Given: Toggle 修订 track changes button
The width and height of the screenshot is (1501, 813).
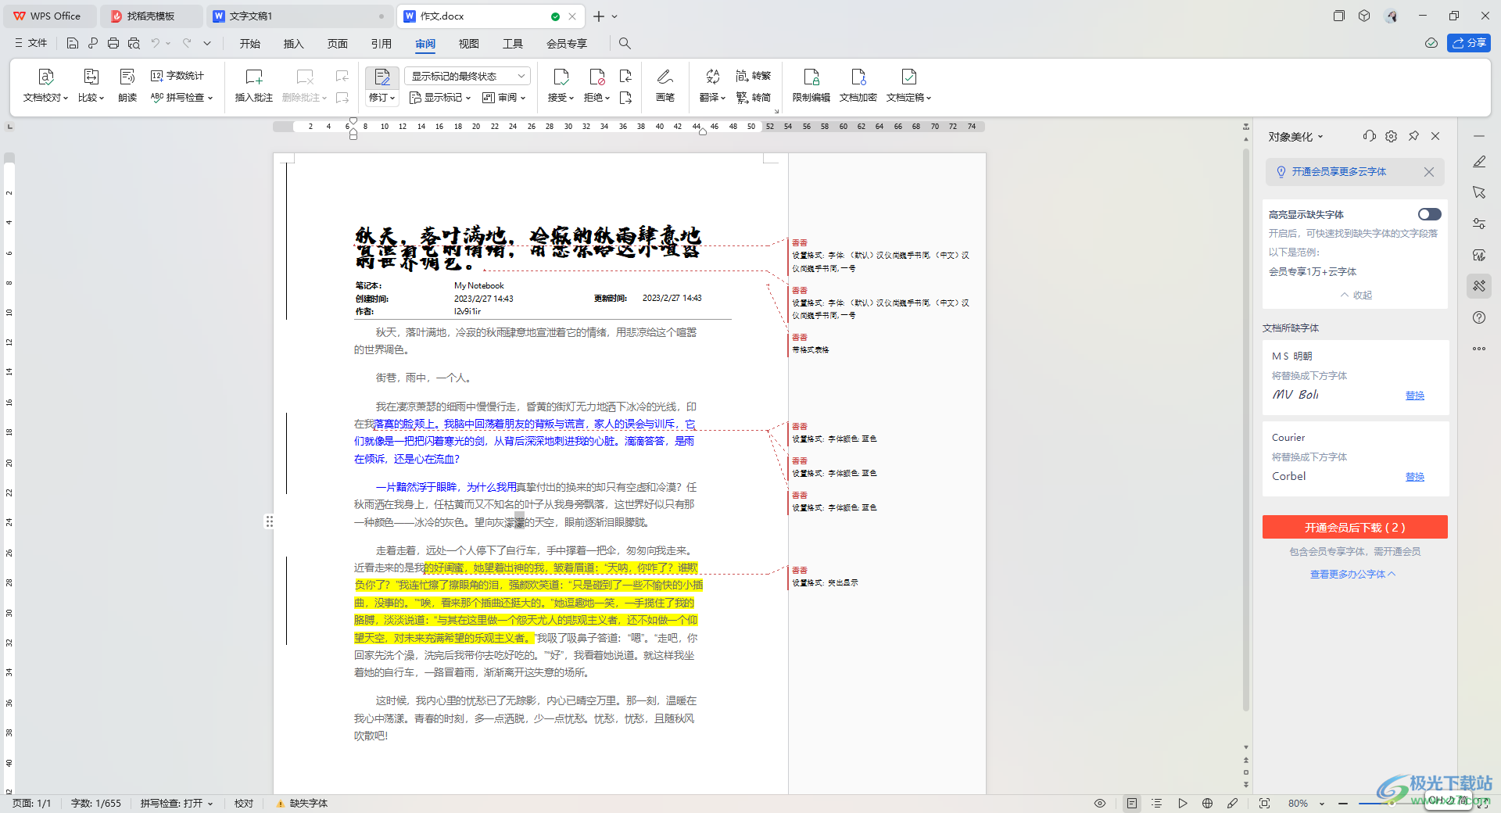Looking at the screenshot, I should (382, 85).
